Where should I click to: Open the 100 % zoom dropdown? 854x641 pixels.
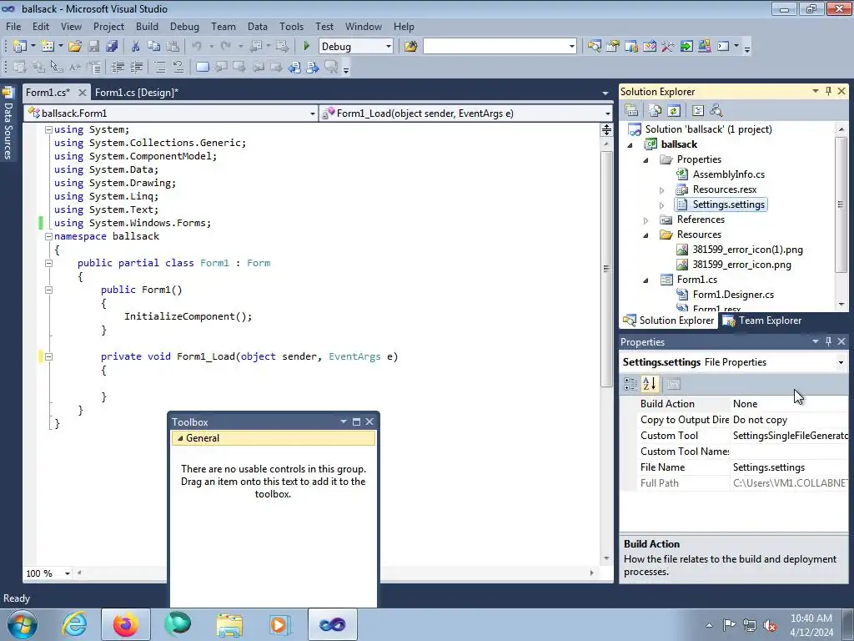pyautogui.click(x=68, y=573)
